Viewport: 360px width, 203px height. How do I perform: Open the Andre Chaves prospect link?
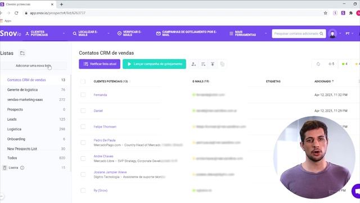click(103, 156)
